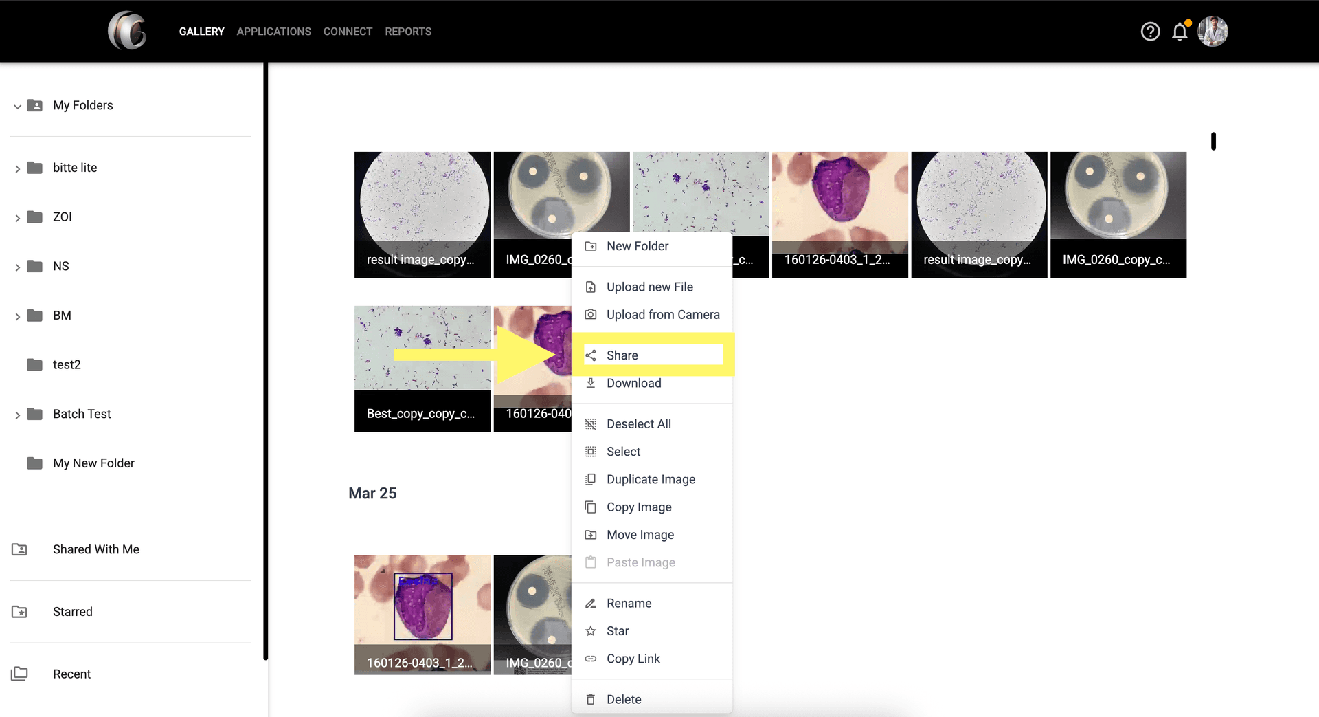Click the Recent folder icon

pos(19,674)
